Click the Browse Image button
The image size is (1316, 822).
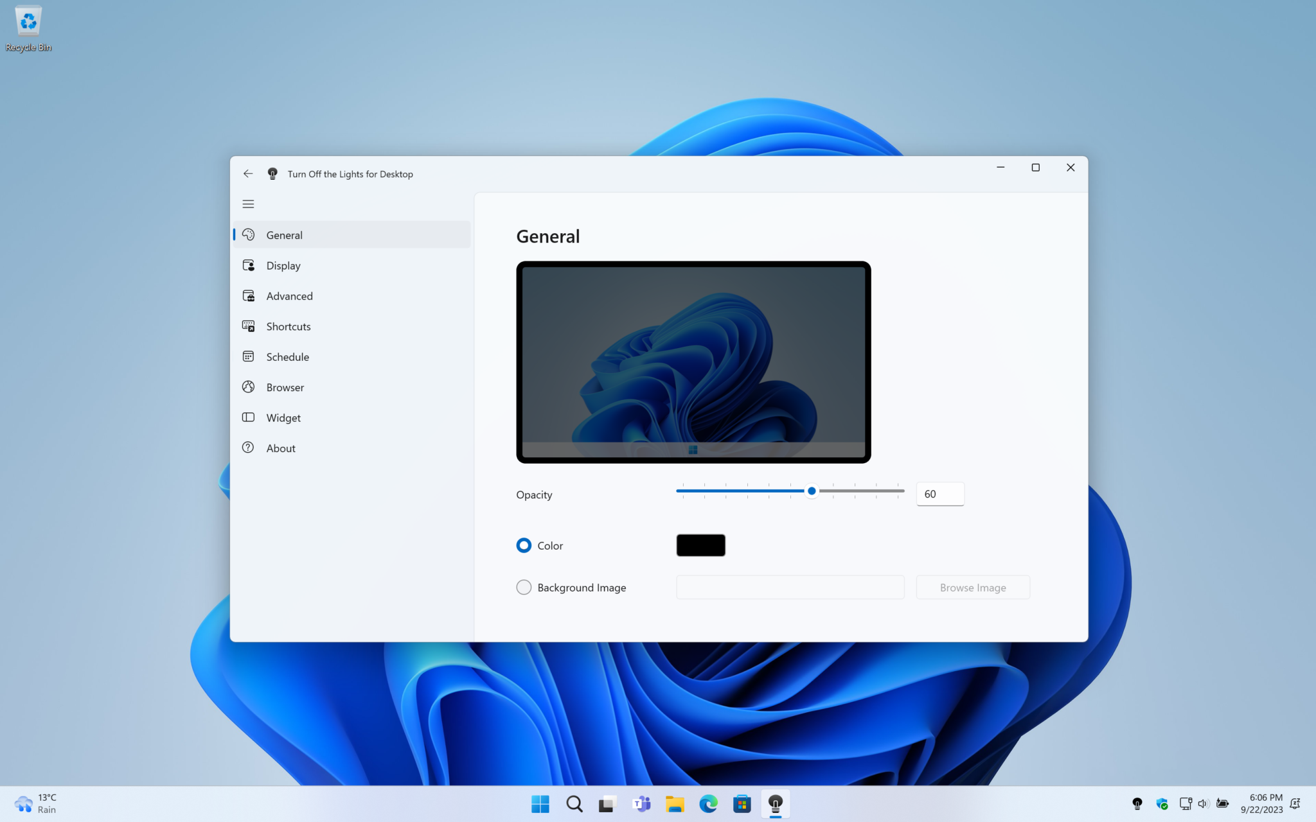[x=973, y=587]
